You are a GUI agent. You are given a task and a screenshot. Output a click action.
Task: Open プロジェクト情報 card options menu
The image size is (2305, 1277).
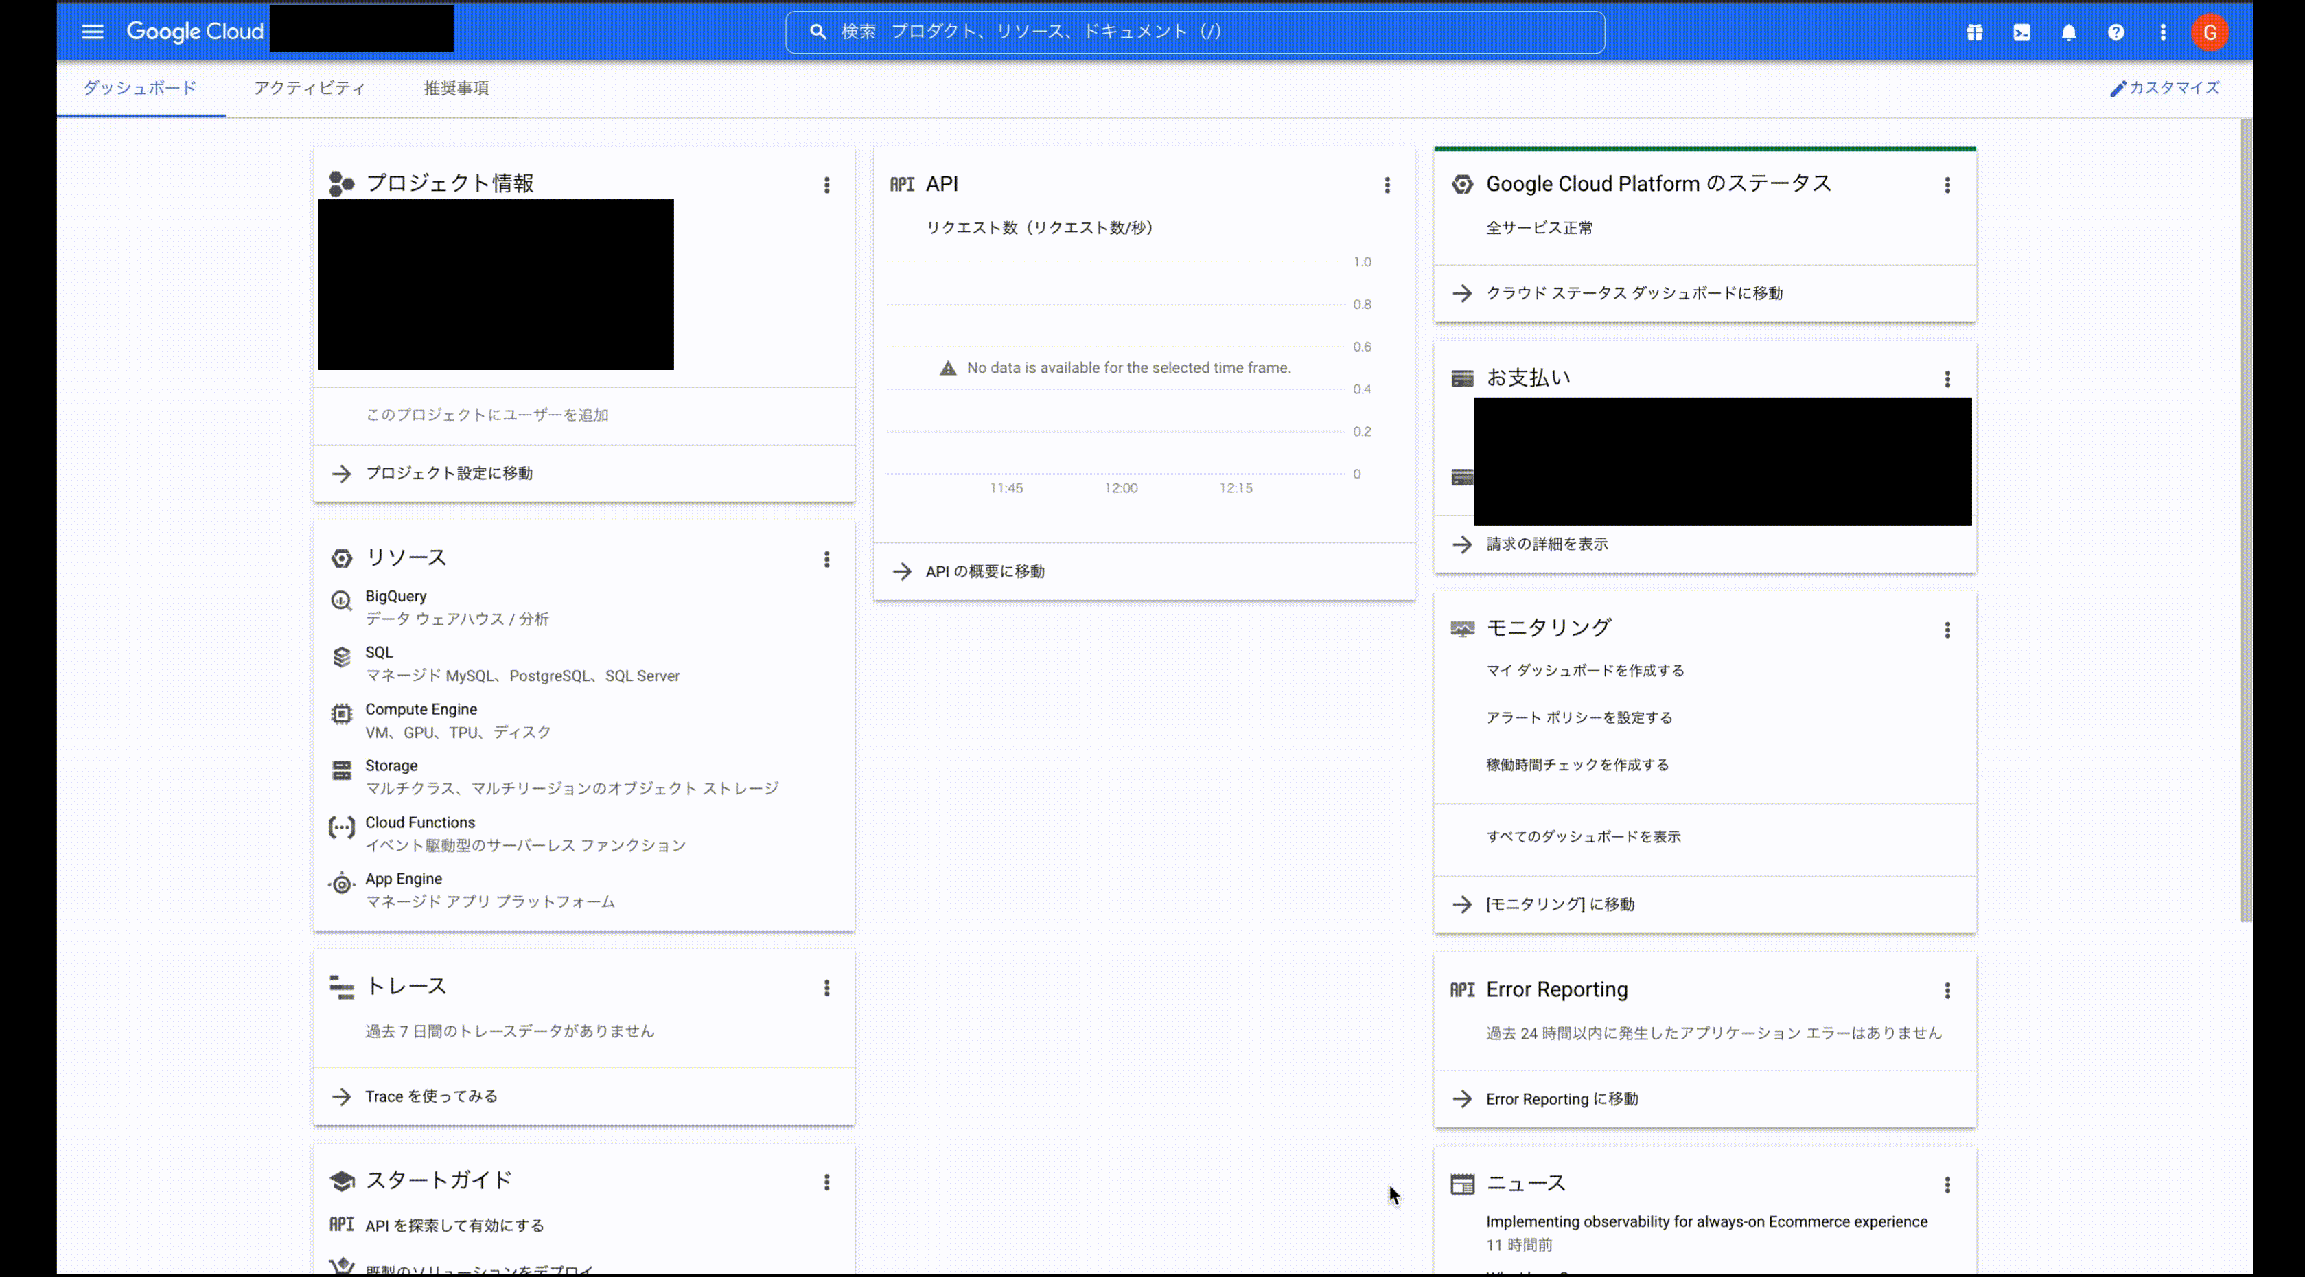[826, 185]
